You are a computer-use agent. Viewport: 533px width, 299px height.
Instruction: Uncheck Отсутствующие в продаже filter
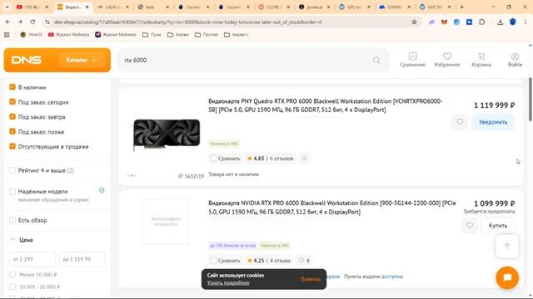tap(12, 146)
